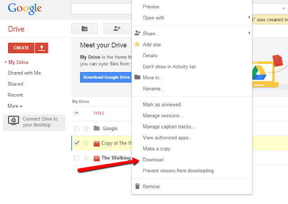The image size is (288, 204).
Task: Click the Connect Drive to desktop monitor icon
Action: coord(13,120)
